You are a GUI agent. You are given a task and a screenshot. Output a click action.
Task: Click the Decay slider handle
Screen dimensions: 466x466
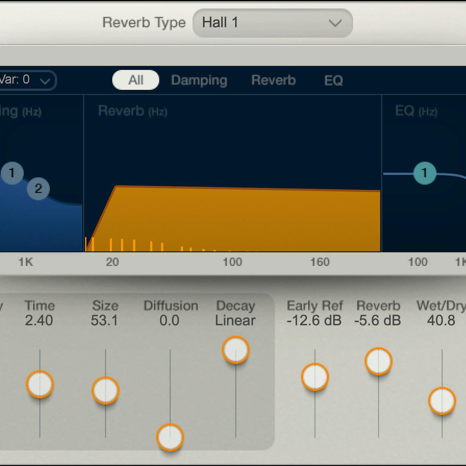pyautogui.click(x=236, y=350)
